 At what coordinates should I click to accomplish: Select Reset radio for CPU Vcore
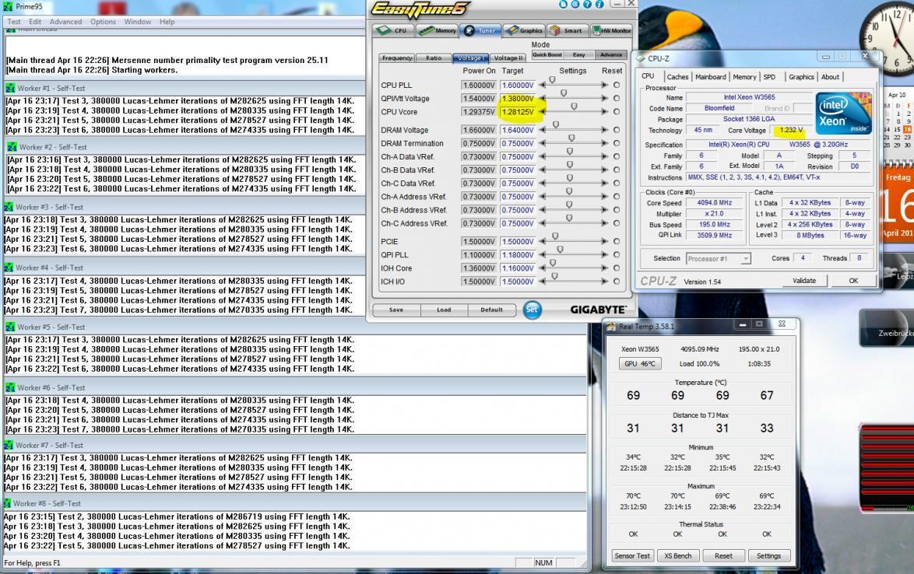[617, 112]
